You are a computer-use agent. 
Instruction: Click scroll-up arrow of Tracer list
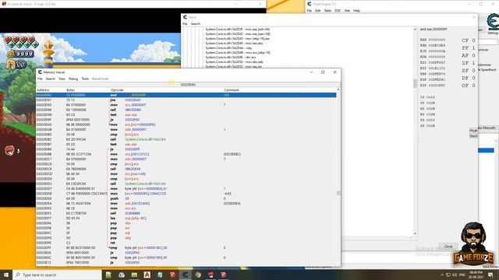tap(415, 30)
